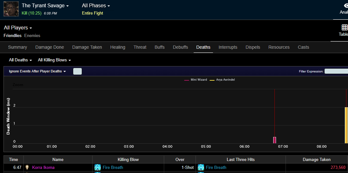Click the 1-Shot value in Over column

[x=188, y=167]
